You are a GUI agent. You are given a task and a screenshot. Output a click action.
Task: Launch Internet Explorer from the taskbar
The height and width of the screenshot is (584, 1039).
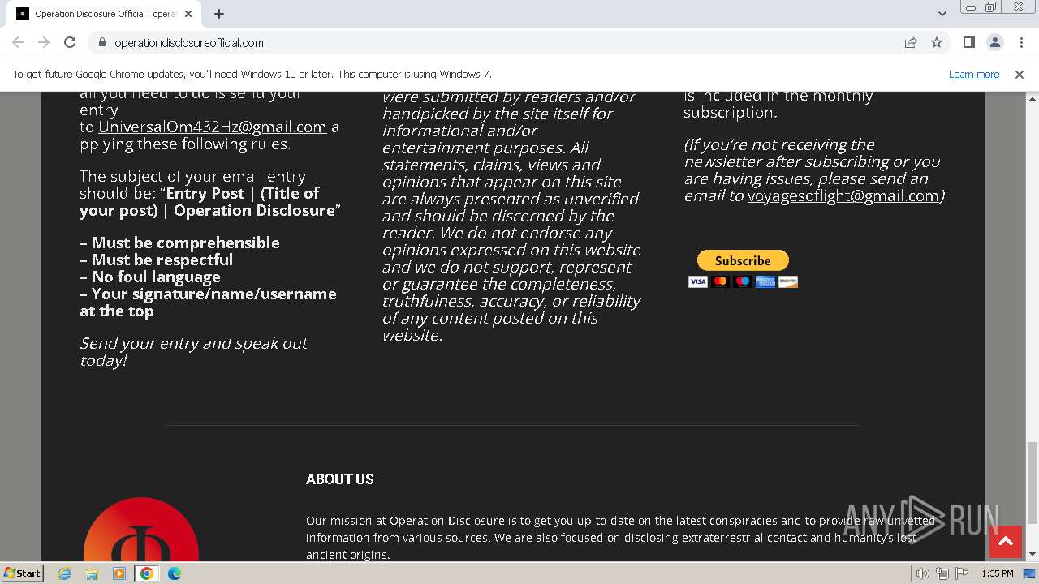[65, 573]
